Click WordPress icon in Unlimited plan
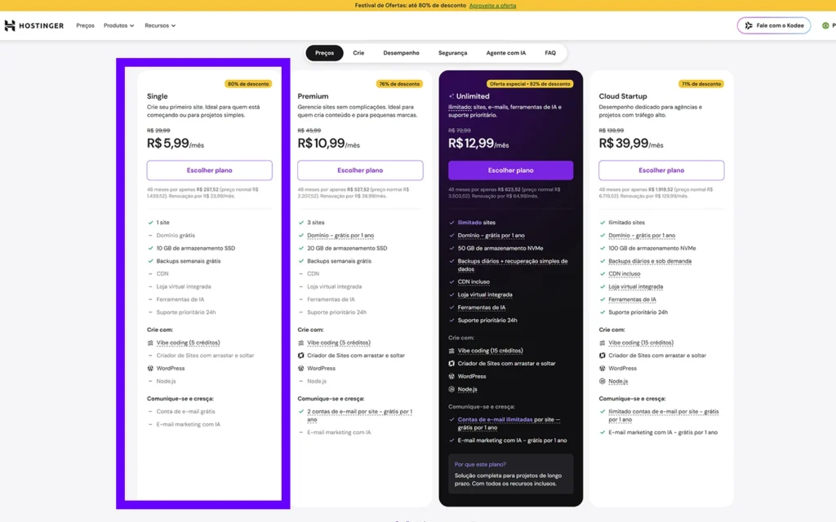The width and height of the screenshot is (836, 522). pyautogui.click(x=451, y=377)
